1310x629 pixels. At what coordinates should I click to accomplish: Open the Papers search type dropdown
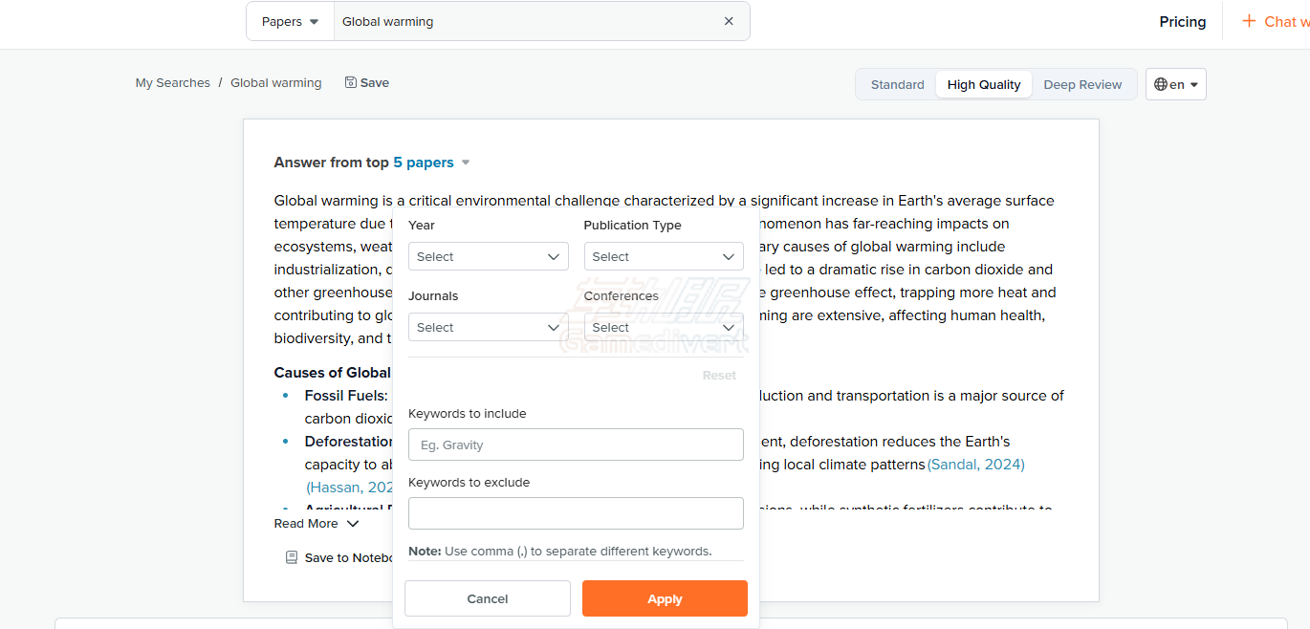coord(290,21)
